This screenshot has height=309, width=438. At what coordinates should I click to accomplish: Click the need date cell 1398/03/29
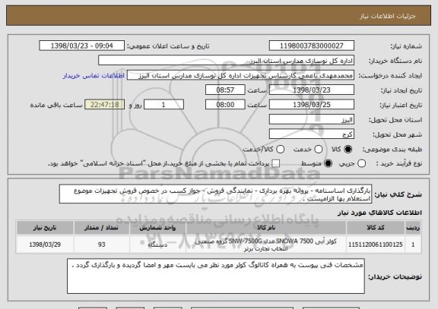45,244
